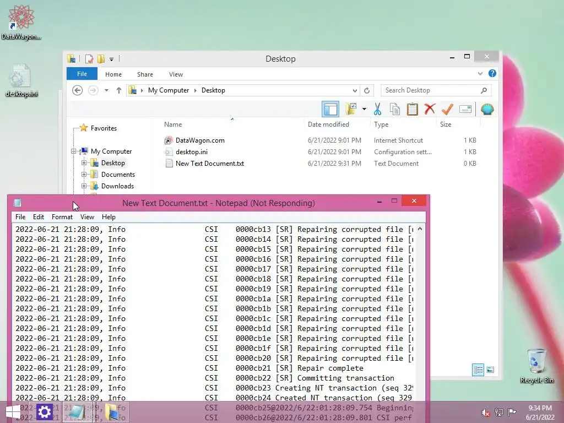564x423 pixels.
Task: Click the orange checkmark icon
Action: (447, 109)
